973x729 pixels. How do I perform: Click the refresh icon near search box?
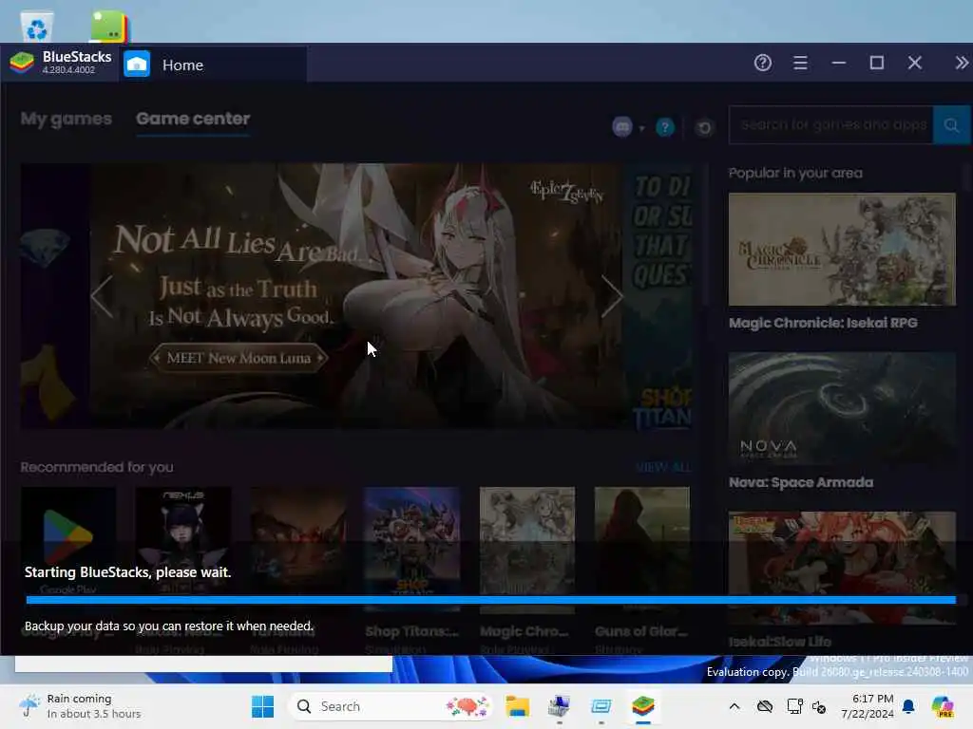pyautogui.click(x=704, y=128)
